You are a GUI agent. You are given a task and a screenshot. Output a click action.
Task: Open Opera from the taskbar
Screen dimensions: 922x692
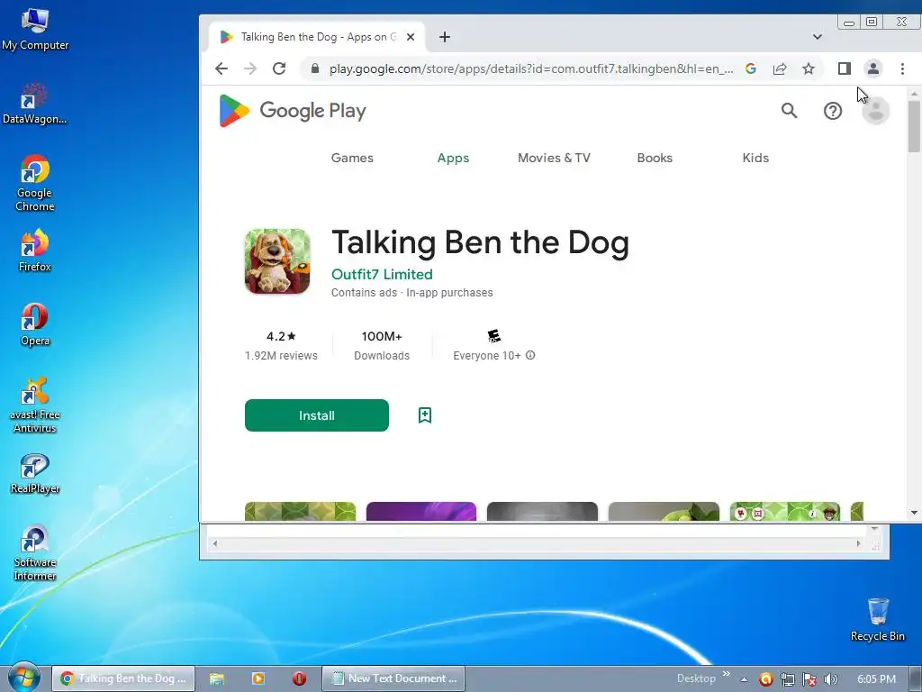299,678
